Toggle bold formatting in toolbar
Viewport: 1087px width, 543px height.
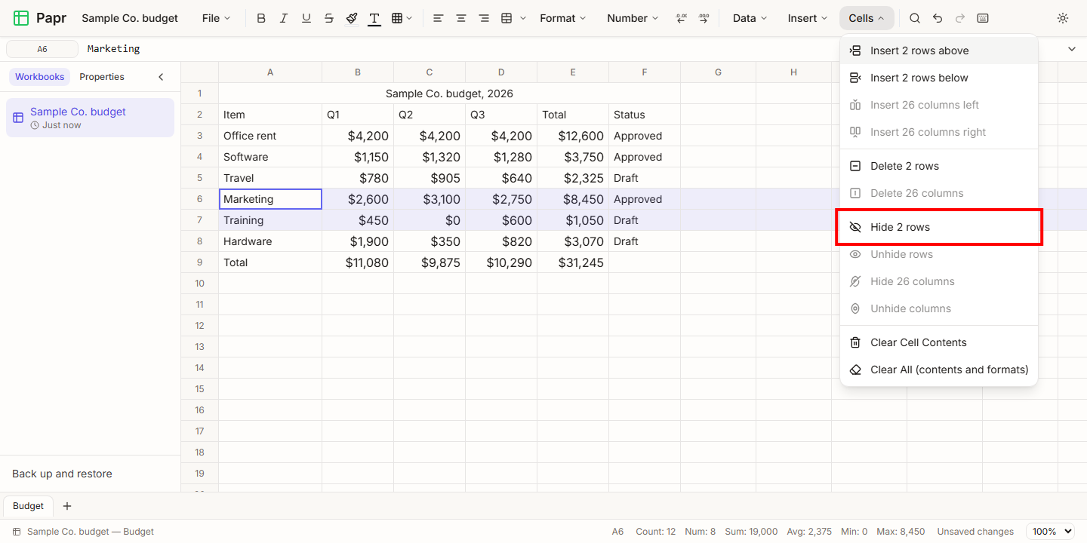(x=261, y=18)
